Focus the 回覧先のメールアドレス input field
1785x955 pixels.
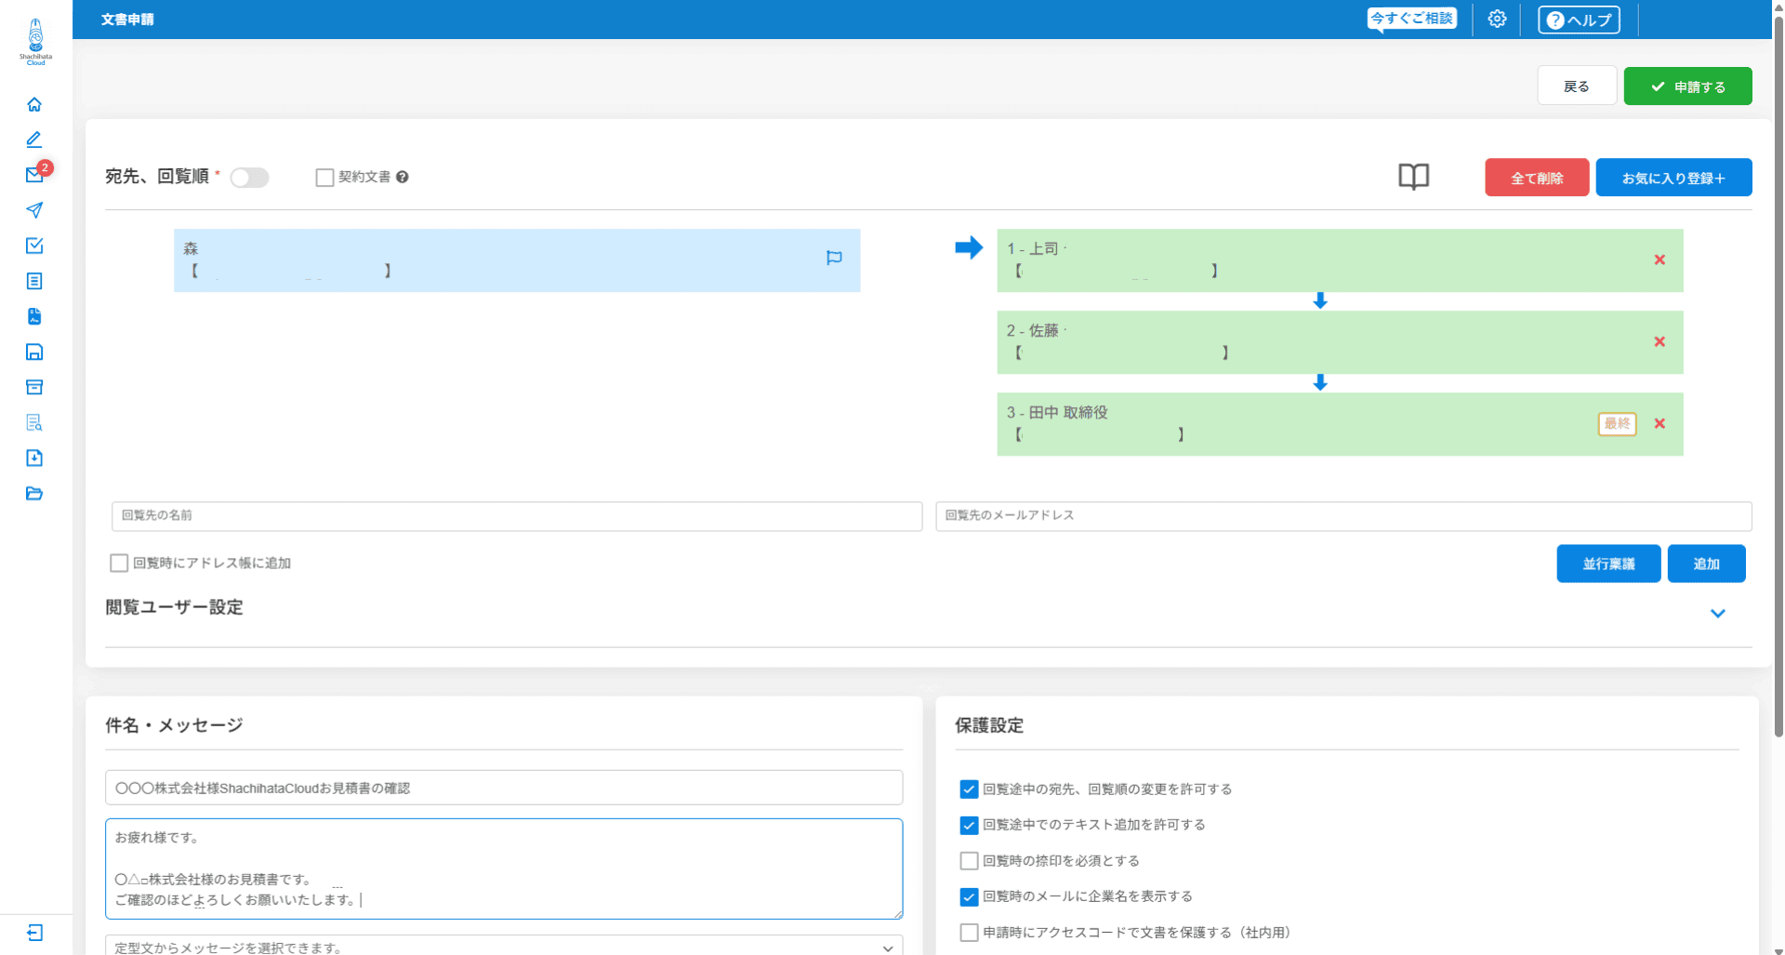1343,516
